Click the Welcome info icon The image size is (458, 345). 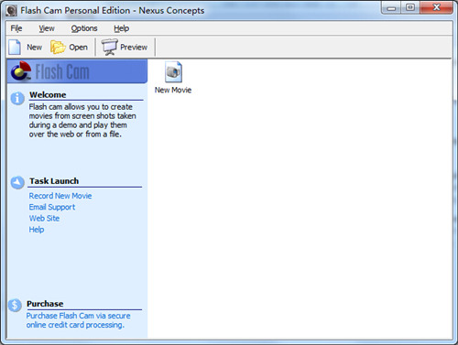pyautogui.click(x=17, y=99)
